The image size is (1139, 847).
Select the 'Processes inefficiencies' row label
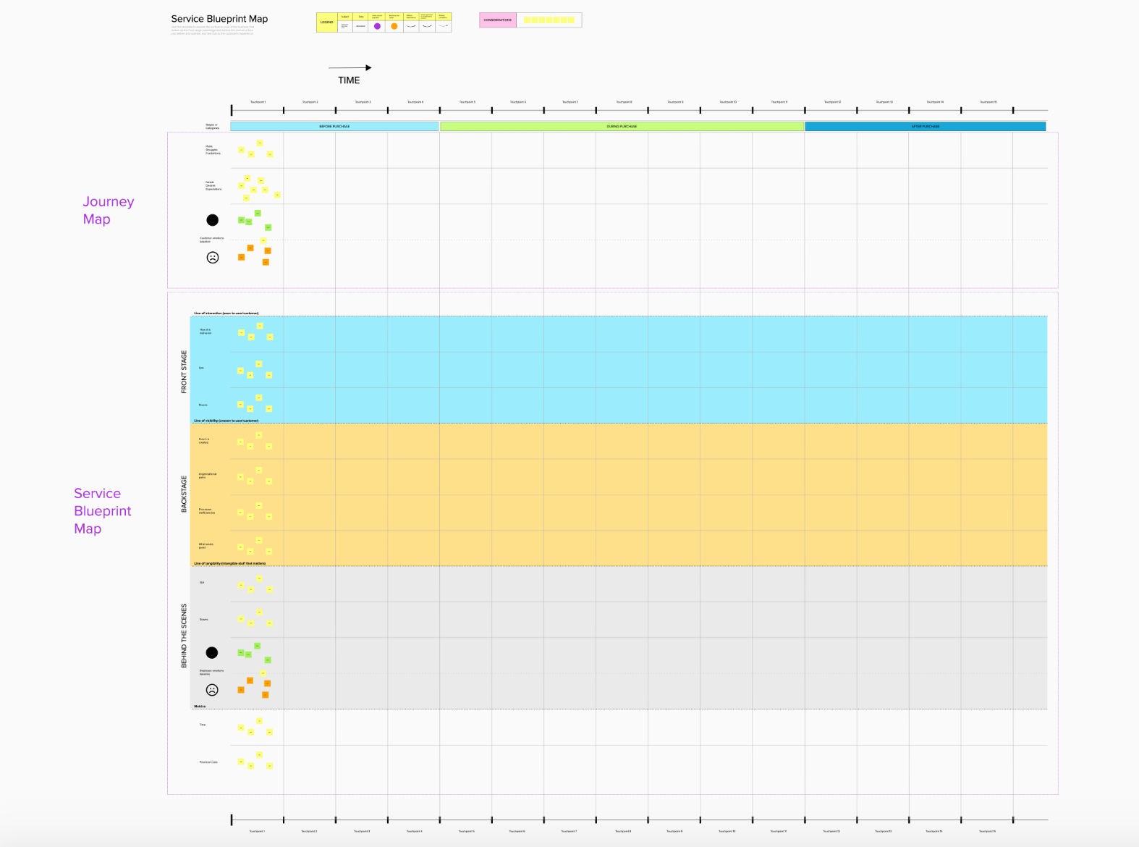(207, 511)
